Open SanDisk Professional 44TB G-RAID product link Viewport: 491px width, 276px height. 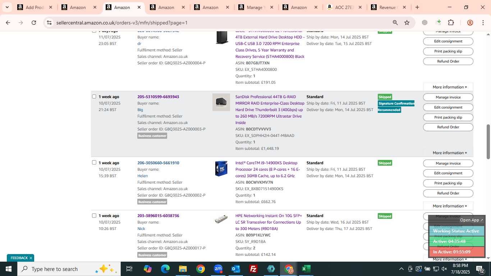[x=270, y=110]
